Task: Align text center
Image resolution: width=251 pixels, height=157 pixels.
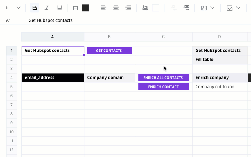Action: point(116,8)
